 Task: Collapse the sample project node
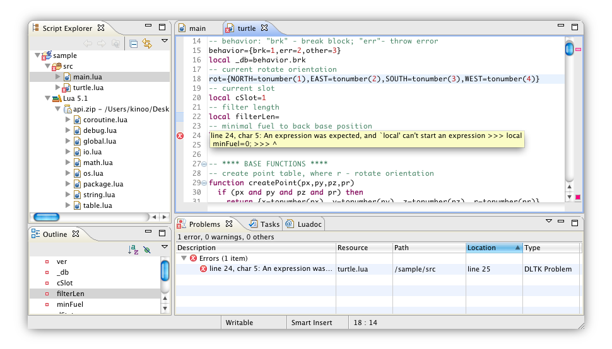coord(37,55)
